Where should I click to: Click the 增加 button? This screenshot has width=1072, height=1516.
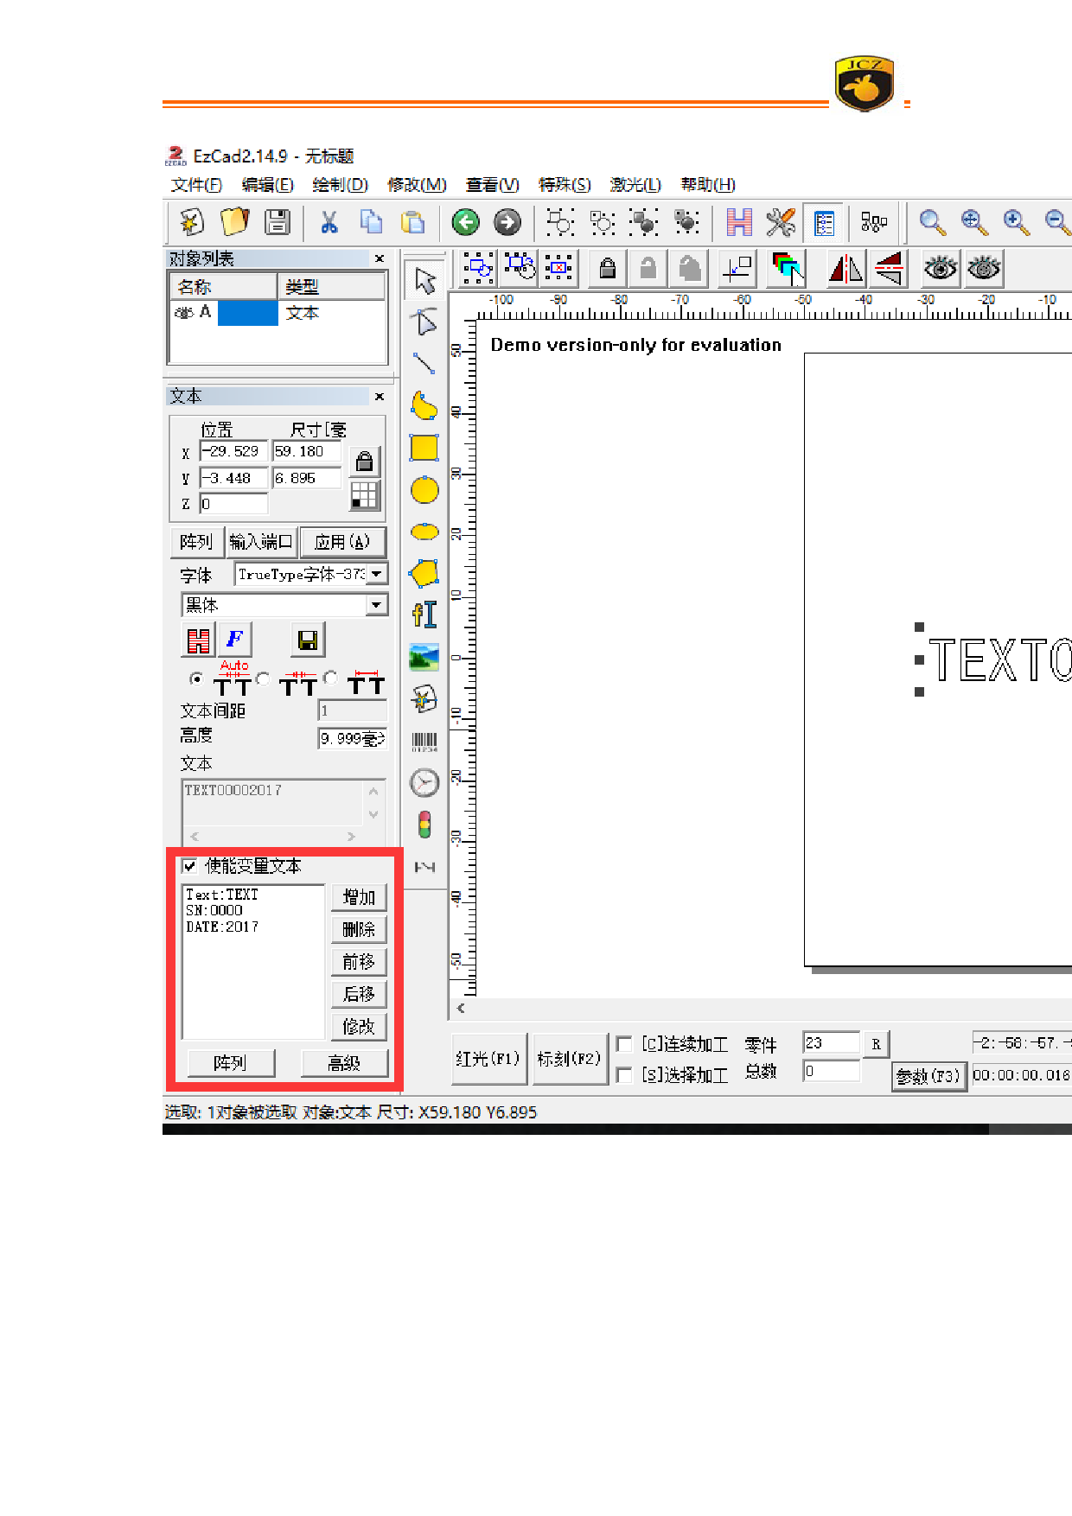(x=358, y=897)
